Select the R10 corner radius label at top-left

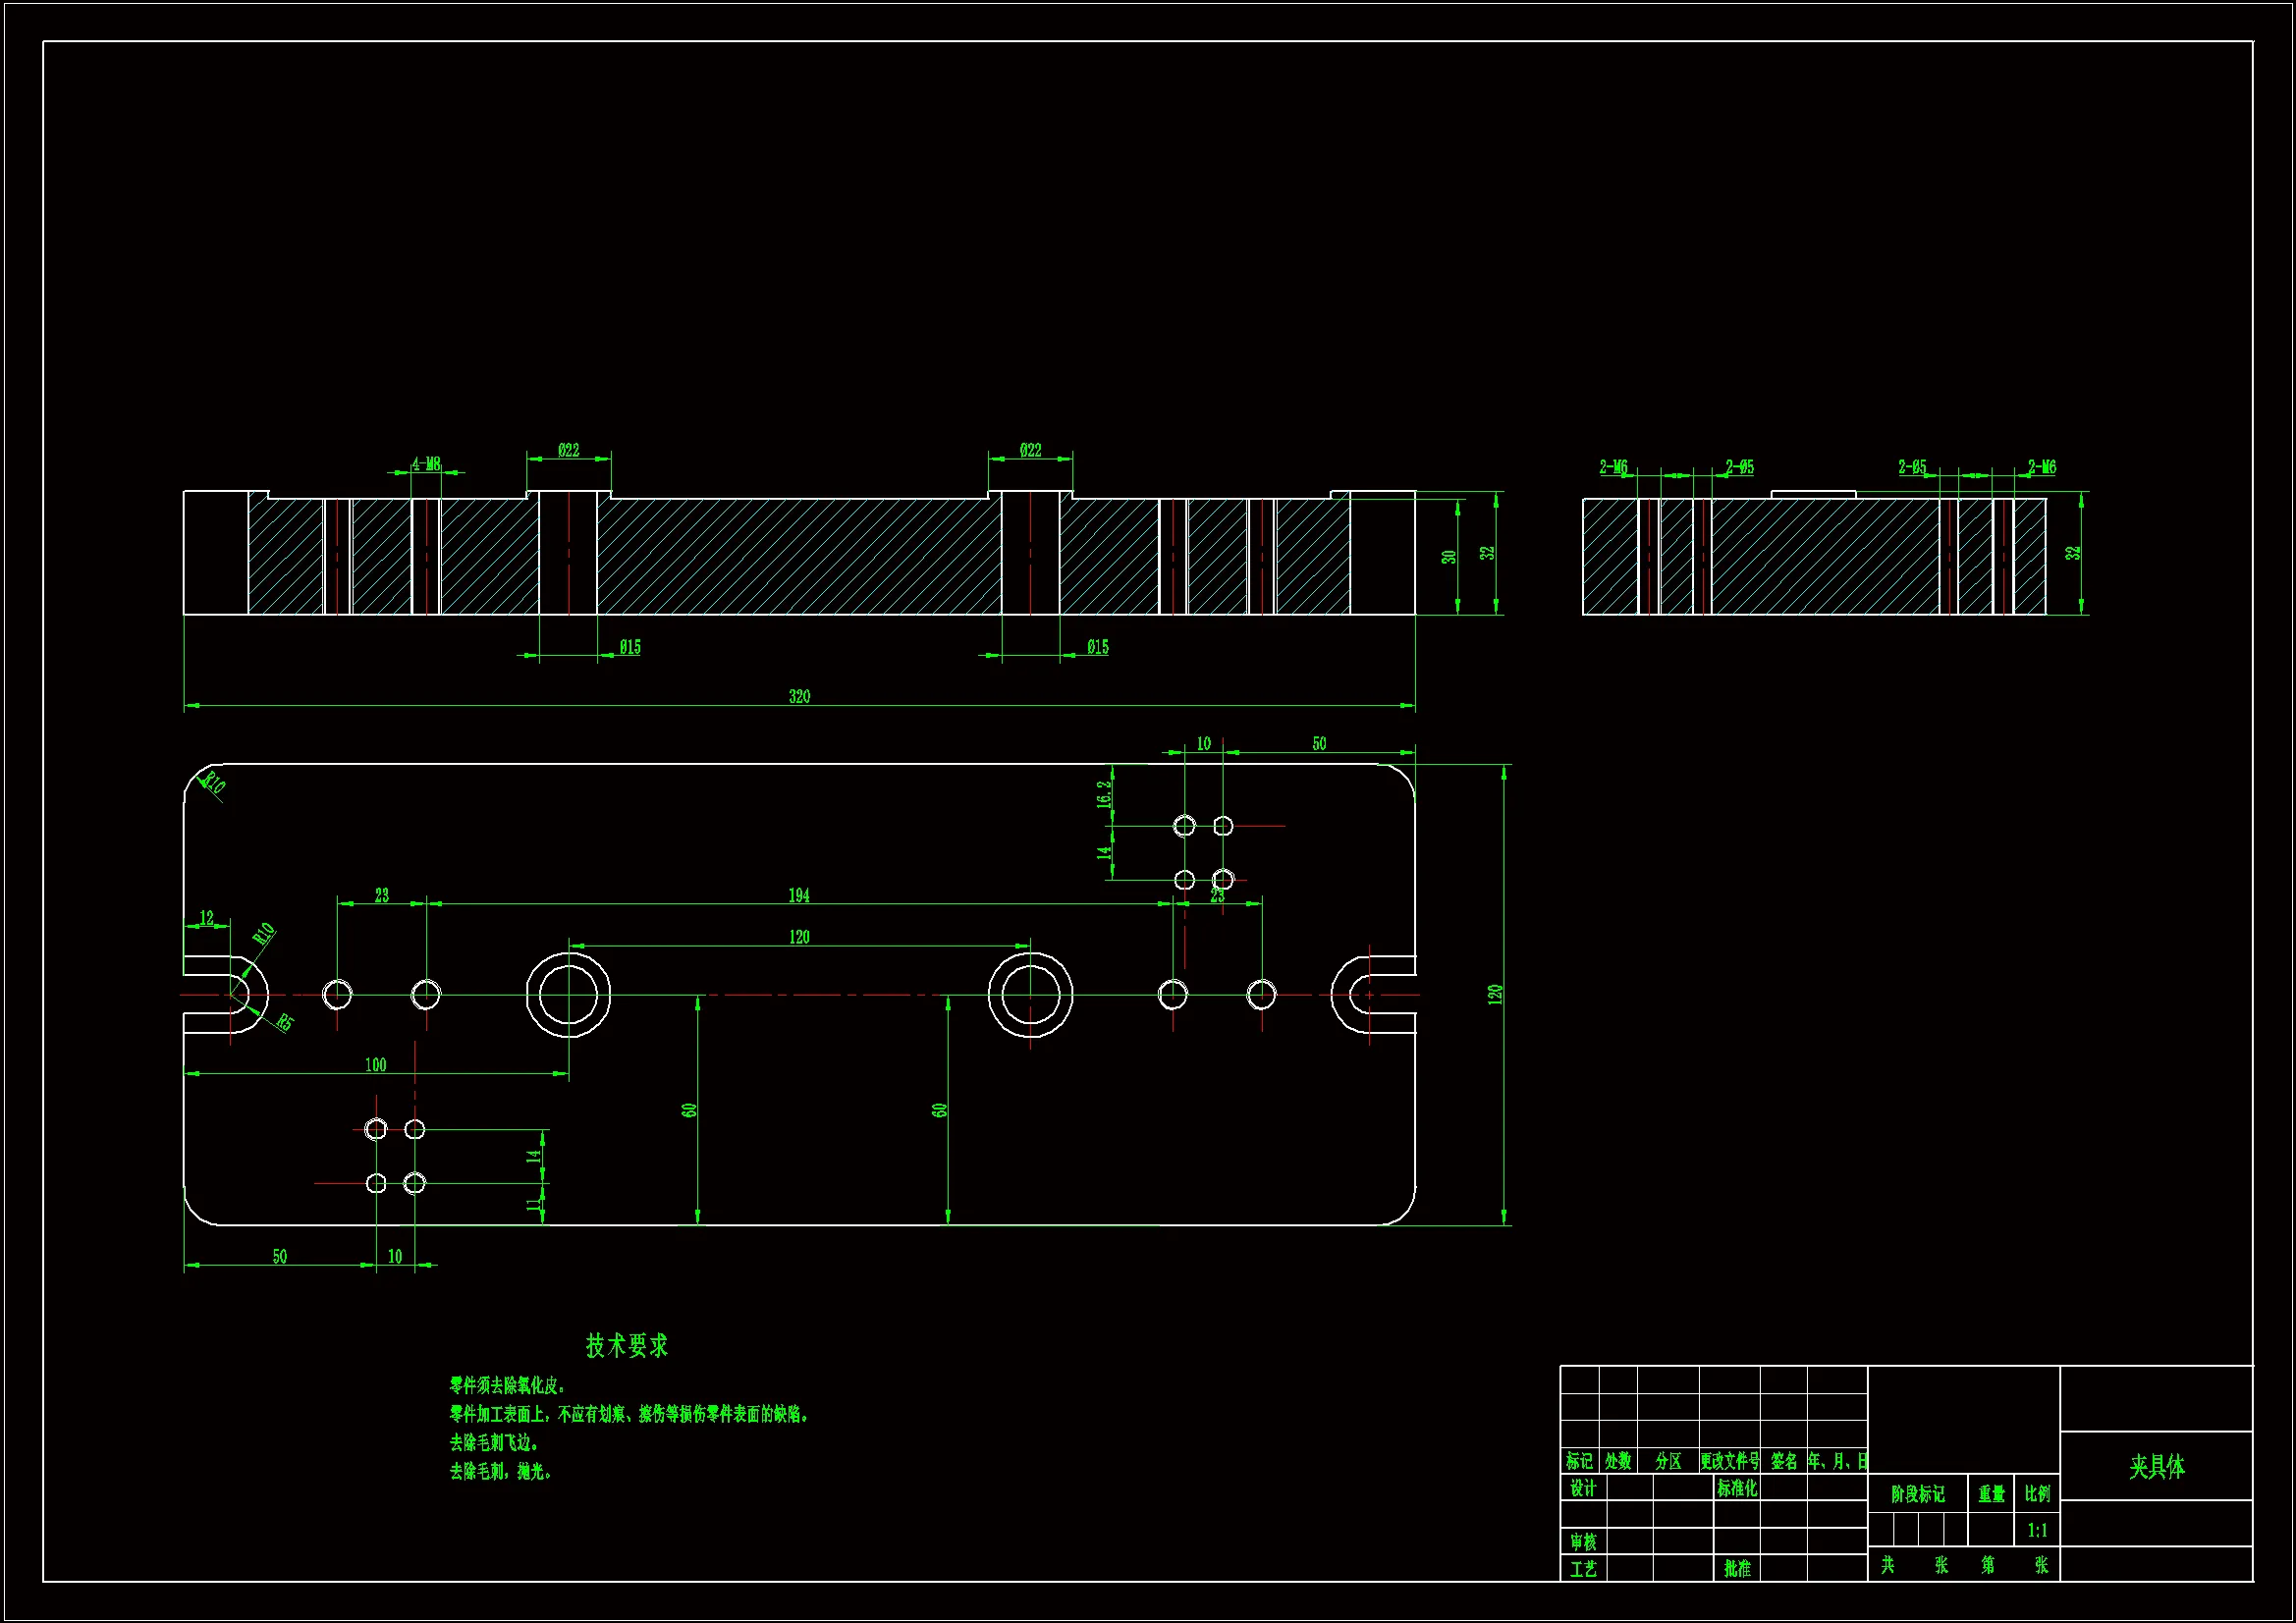click(x=214, y=783)
